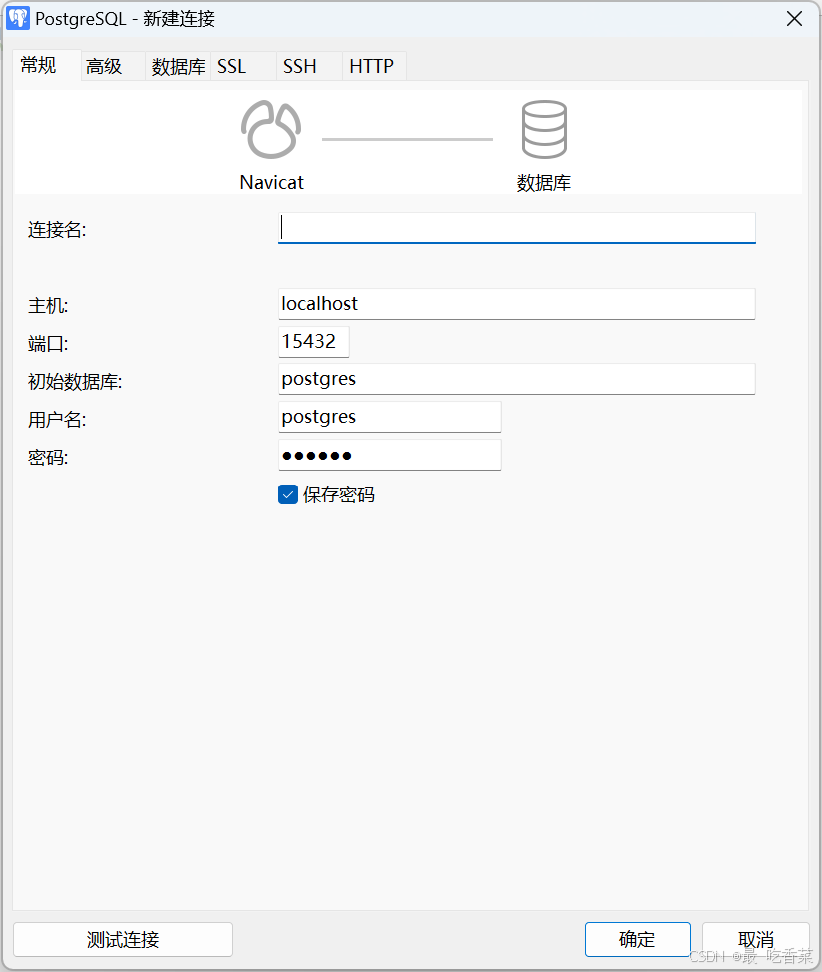
Task: Click the 主机 field containing localhost
Action: (517, 304)
